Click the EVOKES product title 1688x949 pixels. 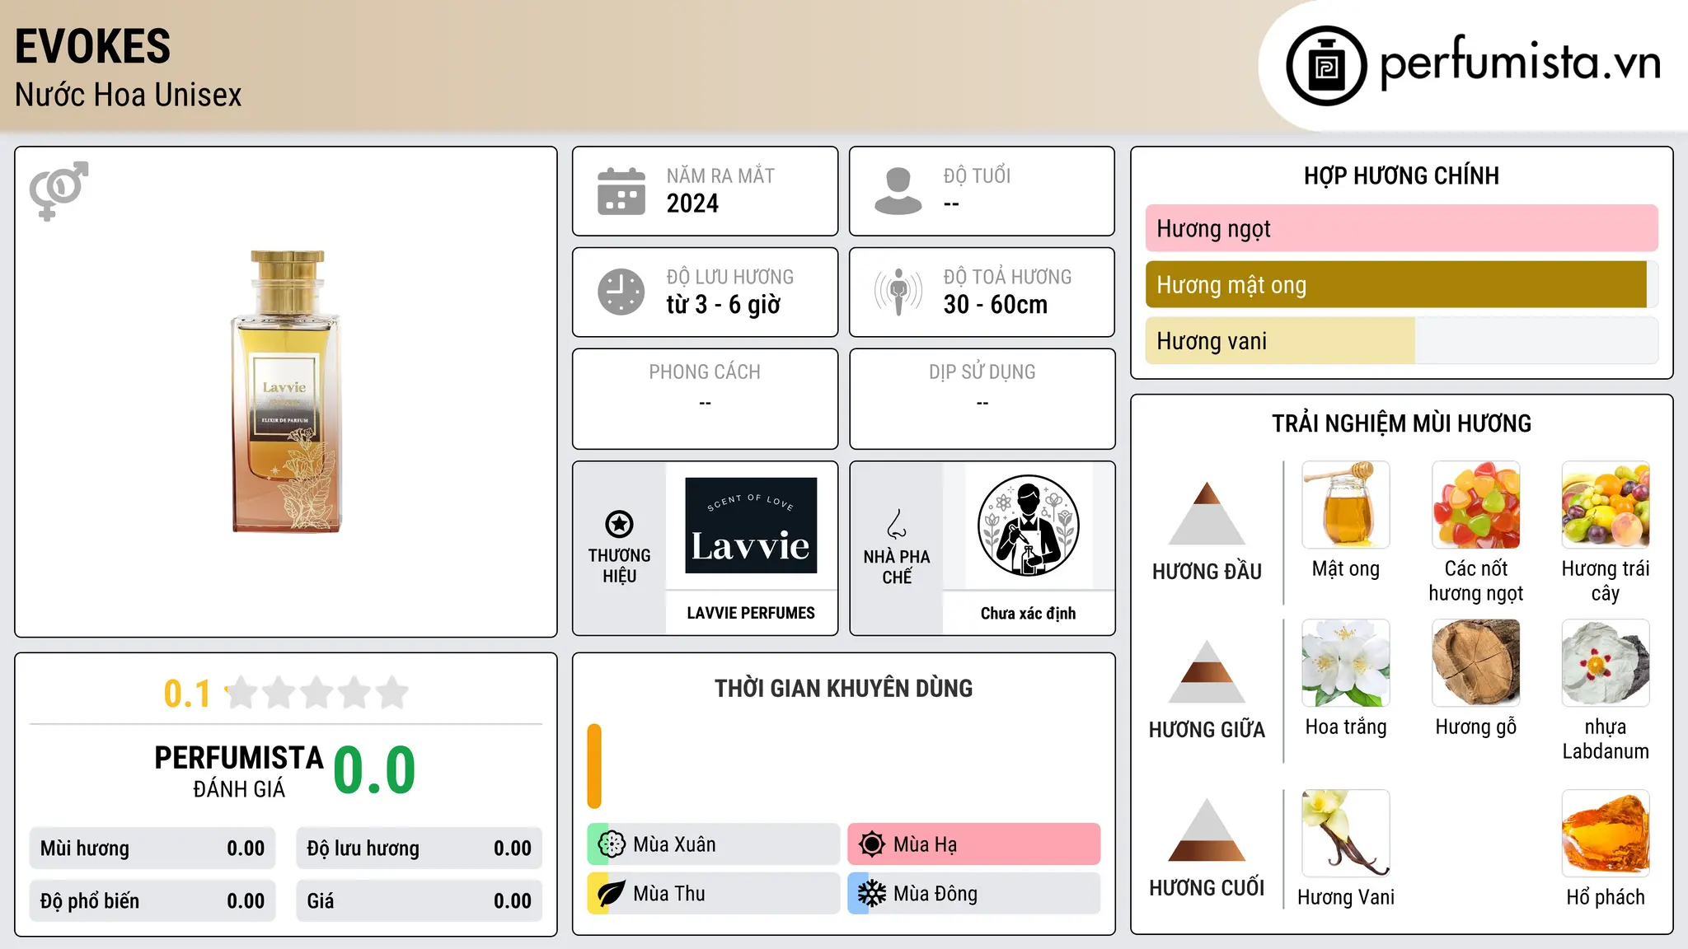click(x=93, y=46)
